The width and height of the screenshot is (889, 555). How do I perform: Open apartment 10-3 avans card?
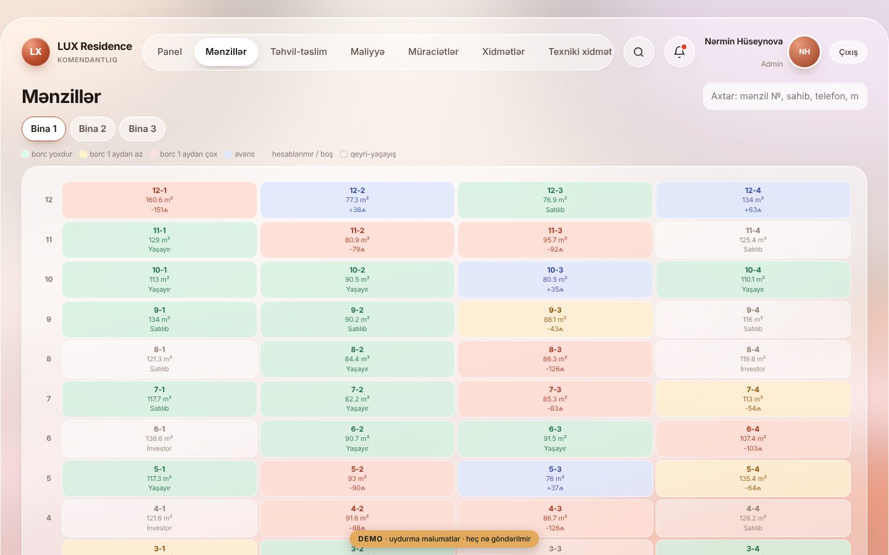(x=555, y=279)
